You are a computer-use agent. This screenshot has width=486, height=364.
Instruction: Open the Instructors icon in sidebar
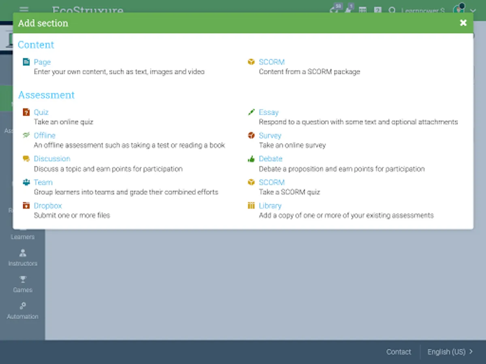pos(23,253)
